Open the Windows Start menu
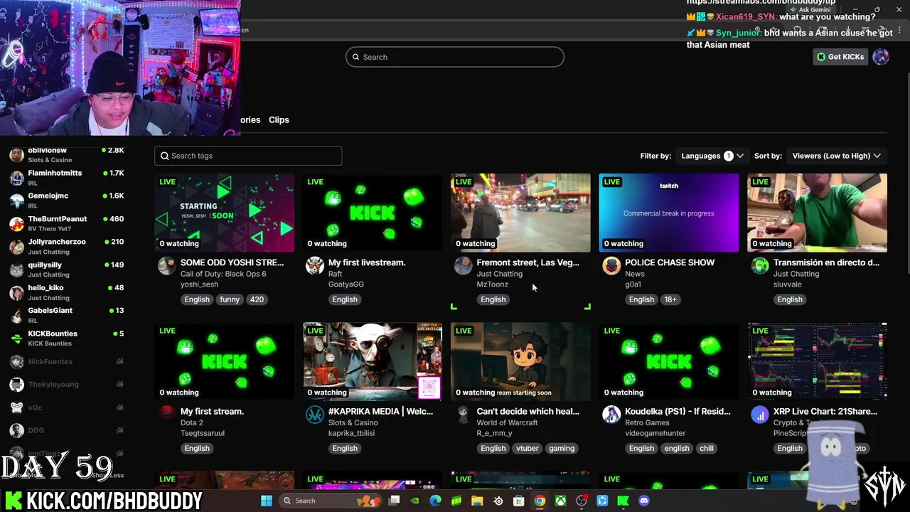 266,501
